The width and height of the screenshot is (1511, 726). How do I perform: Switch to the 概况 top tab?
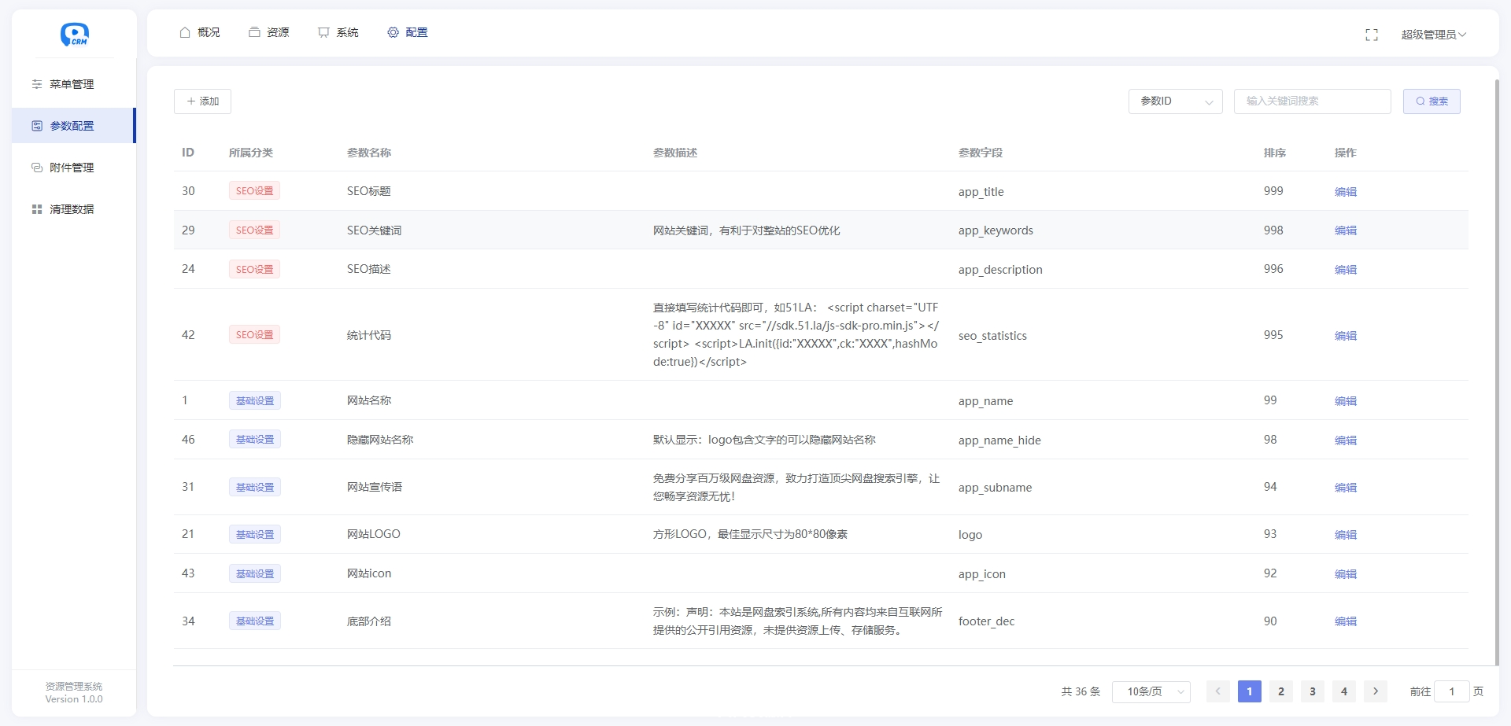coord(200,32)
